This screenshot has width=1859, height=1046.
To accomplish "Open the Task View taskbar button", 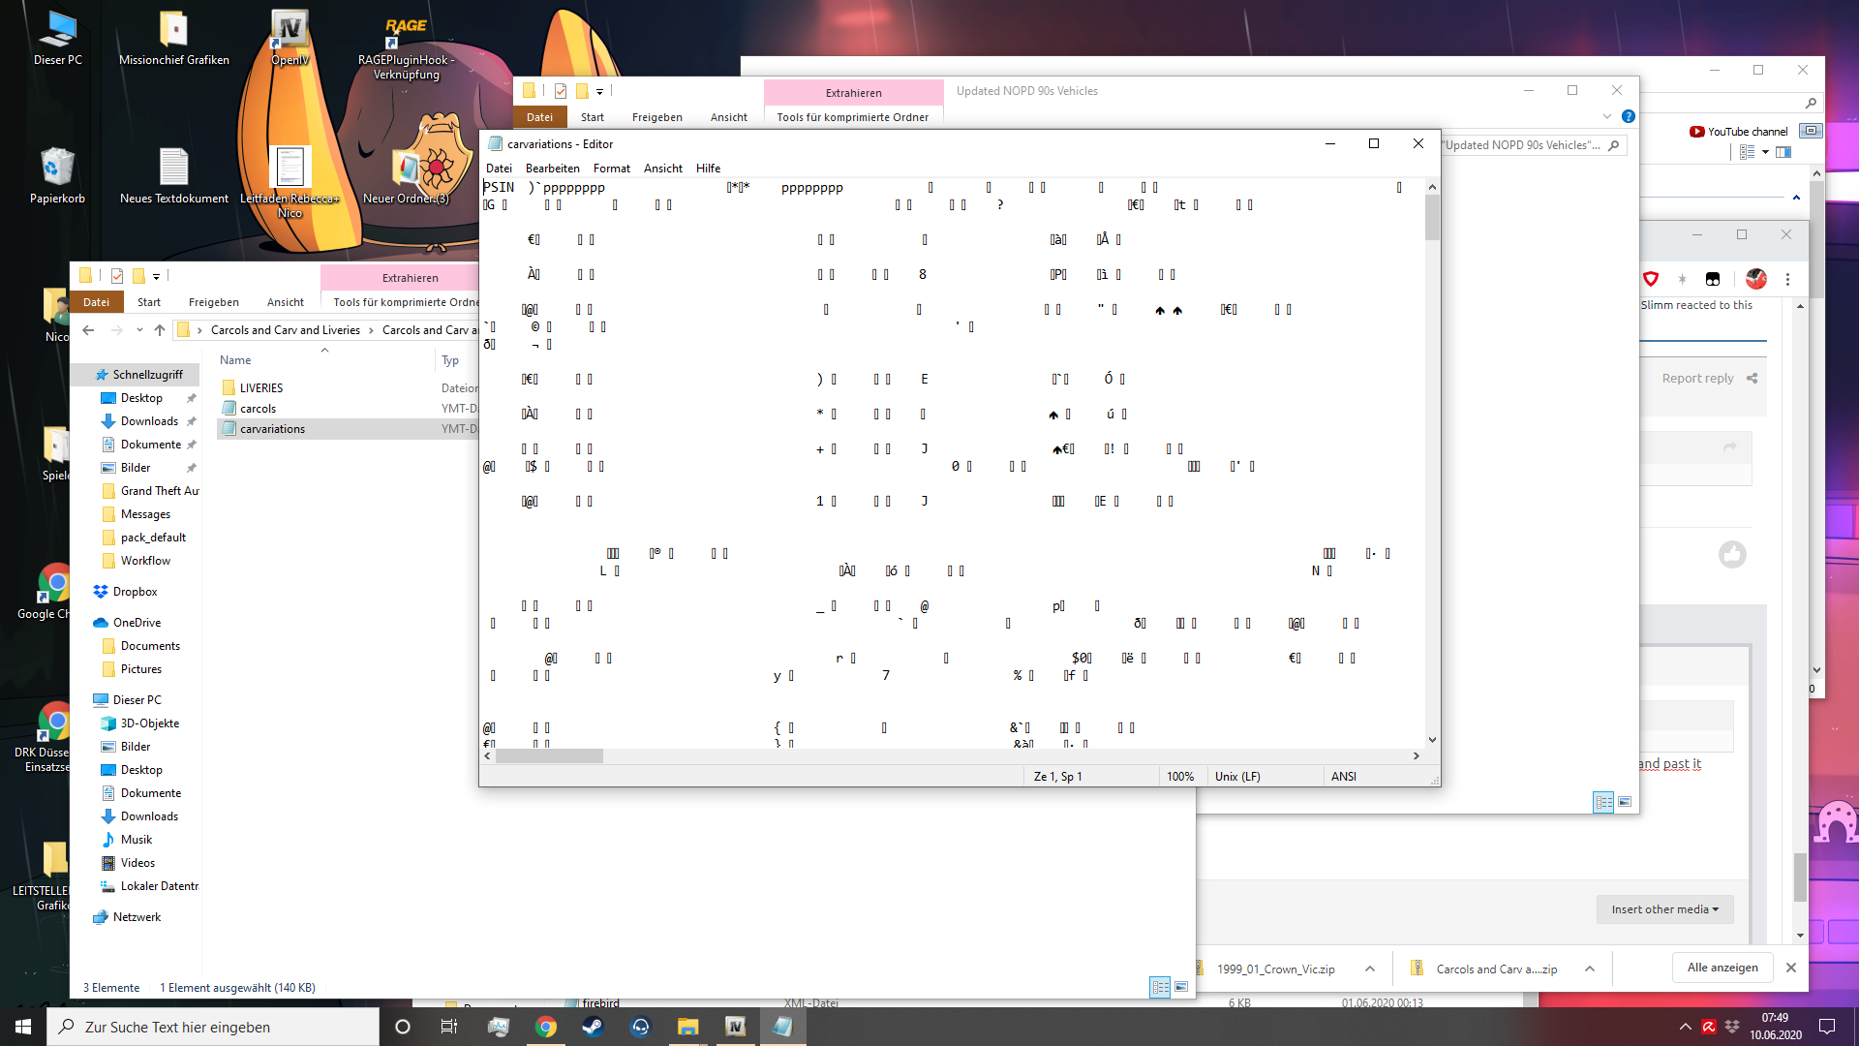I will pyautogui.click(x=448, y=1027).
